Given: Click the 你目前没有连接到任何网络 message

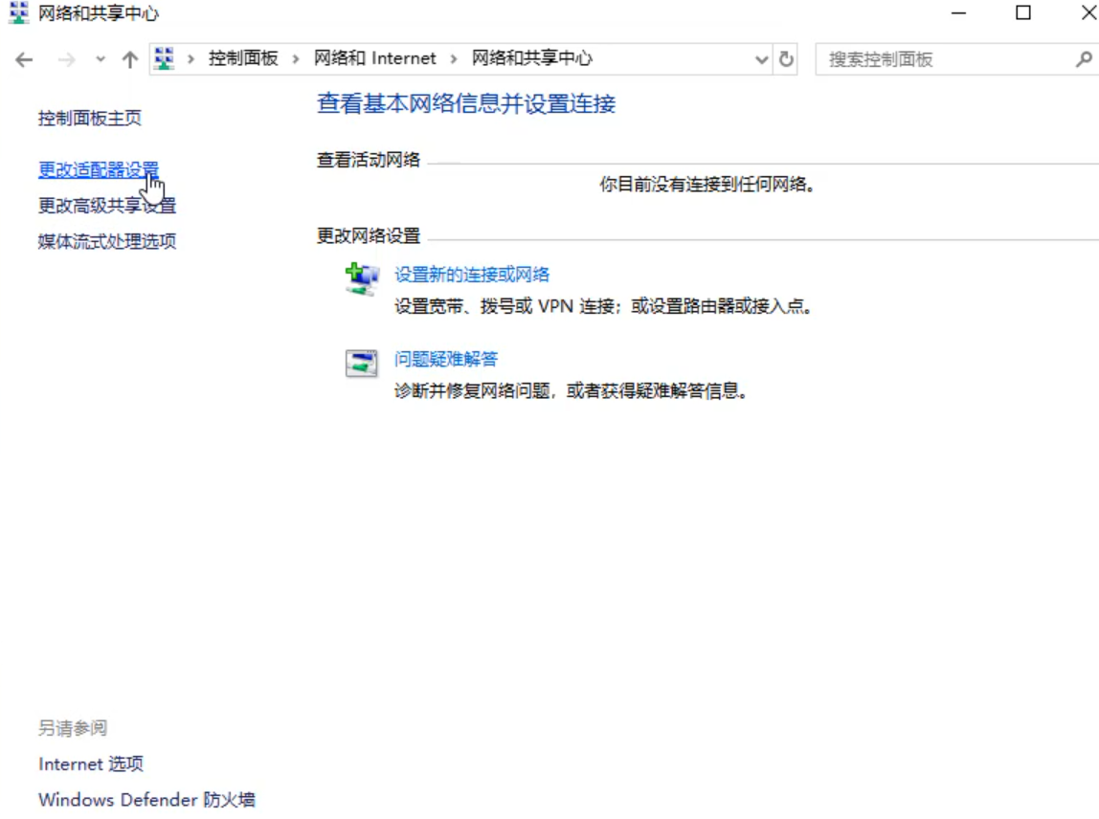Looking at the screenshot, I should [x=706, y=185].
